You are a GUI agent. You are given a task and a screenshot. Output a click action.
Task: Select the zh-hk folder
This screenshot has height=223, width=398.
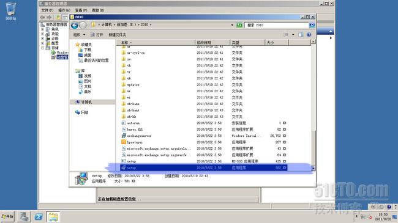(x=132, y=117)
